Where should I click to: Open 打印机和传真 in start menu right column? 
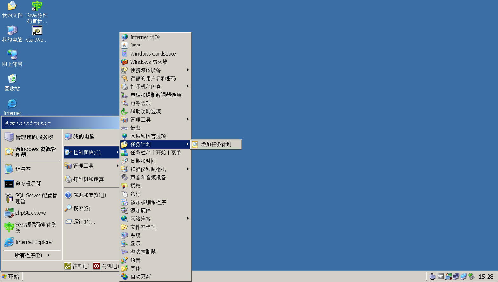(91, 179)
